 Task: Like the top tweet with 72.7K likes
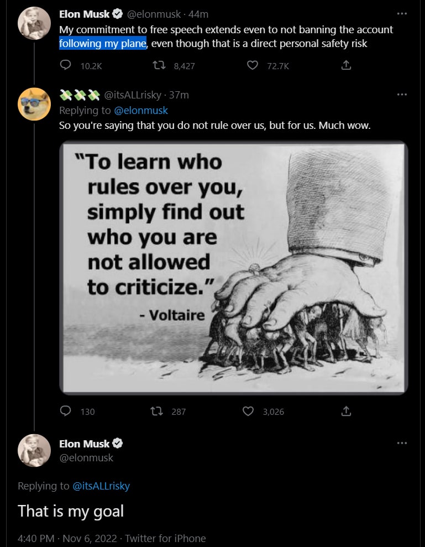click(x=253, y=65)
